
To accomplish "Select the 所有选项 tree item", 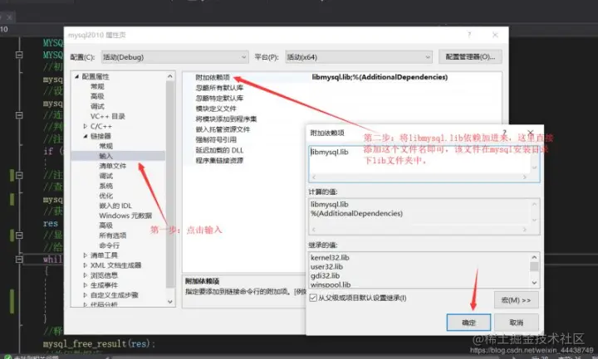I will [112, 235].
